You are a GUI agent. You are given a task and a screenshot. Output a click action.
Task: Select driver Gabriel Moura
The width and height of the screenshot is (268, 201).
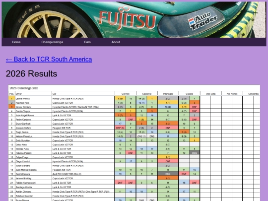click(x=22, y=174)
